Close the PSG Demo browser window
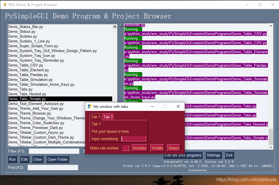The image size is (279, 185). (272, 5)
